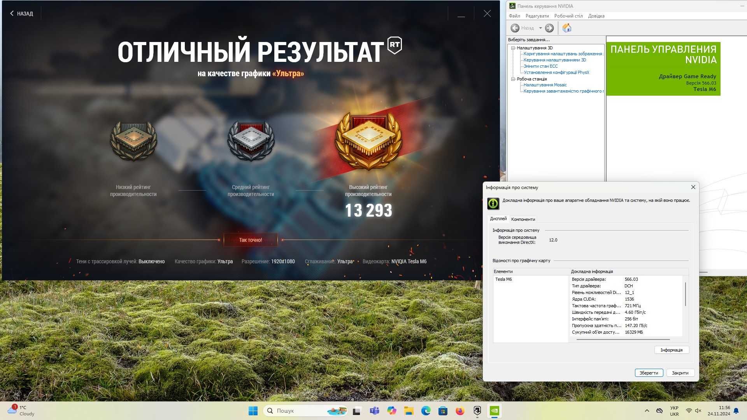Confirm the result with the Так точно! button
This screenshot has width=747, height=420.
(x=251, y=240)
